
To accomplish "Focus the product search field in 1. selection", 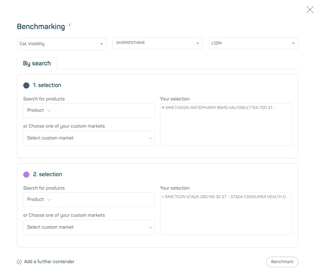I will 105,110.
